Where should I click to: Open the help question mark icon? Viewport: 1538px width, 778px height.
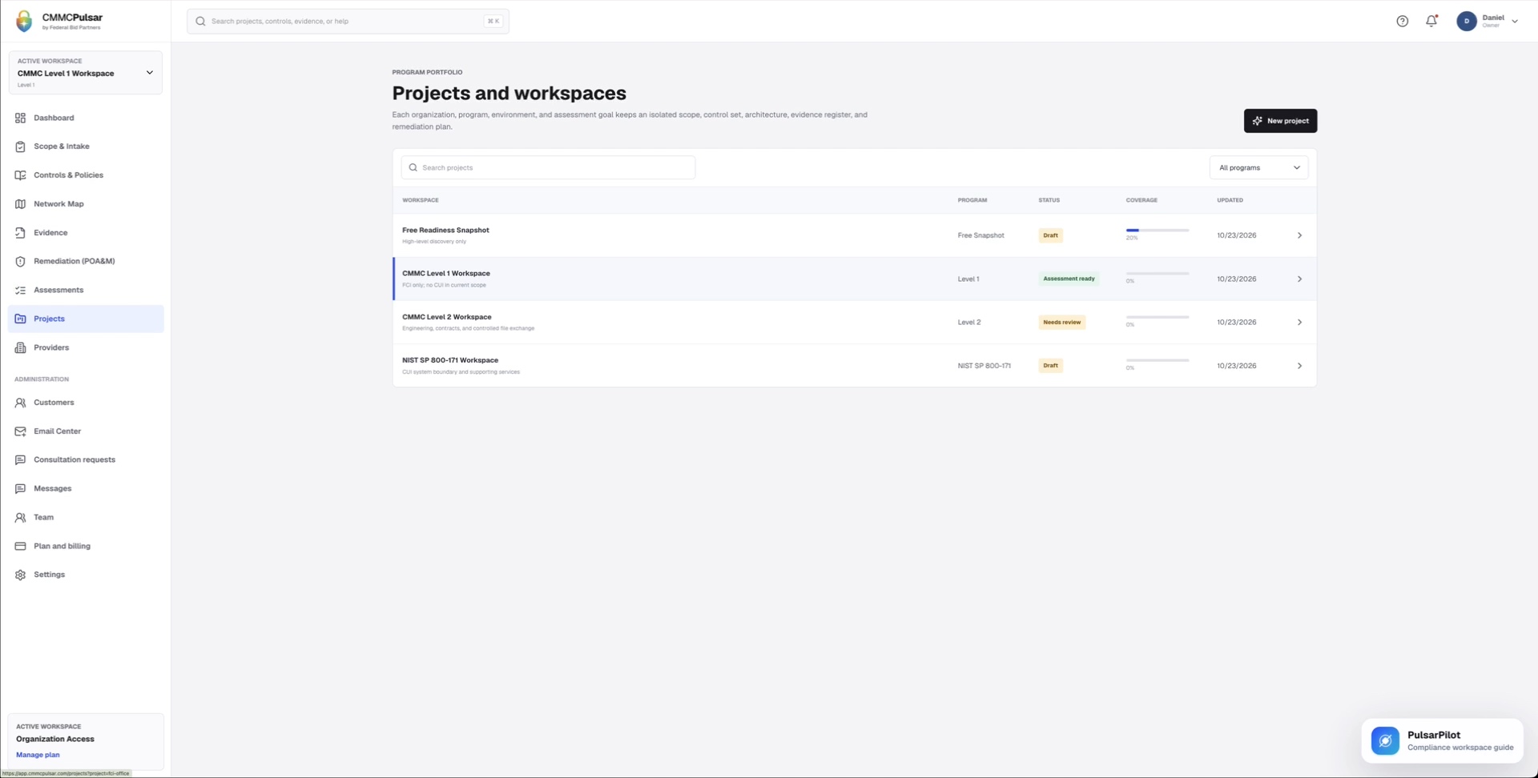coord(1402,22)
